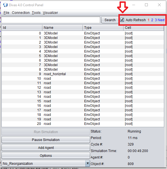
Task: Open the No_Reorganization combo box
Action: point(46,163)
